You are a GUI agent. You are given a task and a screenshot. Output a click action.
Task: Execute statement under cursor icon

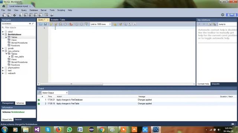click(x=56, y=24)
